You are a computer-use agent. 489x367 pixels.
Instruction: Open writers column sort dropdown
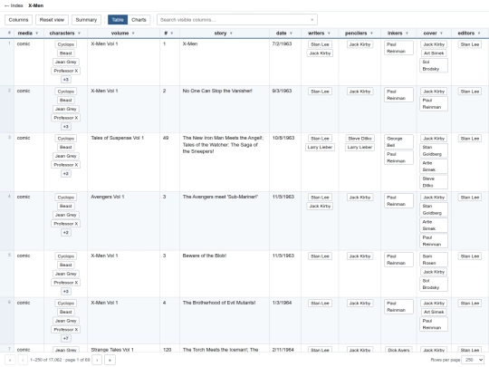329,34
